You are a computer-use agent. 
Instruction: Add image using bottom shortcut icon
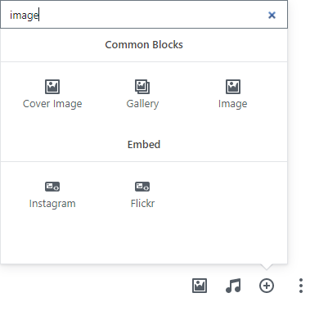[200, 286]
